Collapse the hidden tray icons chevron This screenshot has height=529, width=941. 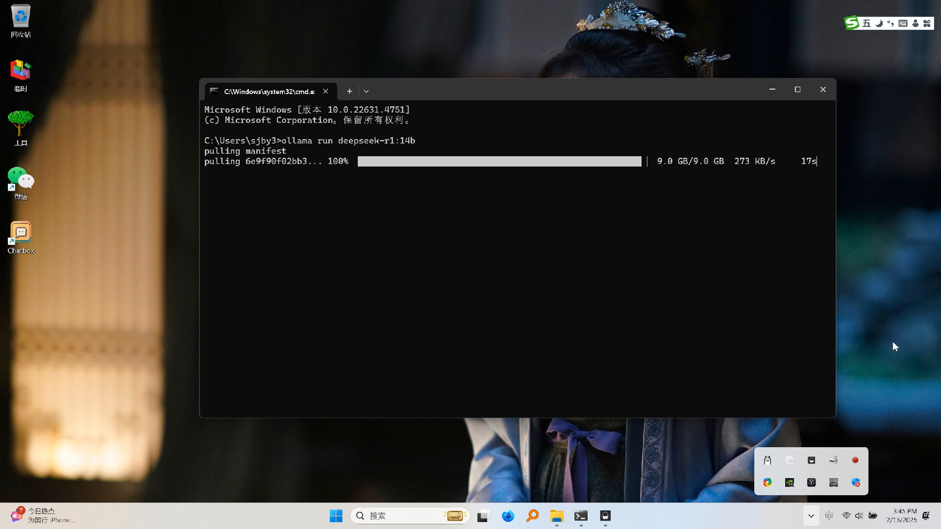pos(811,516)
